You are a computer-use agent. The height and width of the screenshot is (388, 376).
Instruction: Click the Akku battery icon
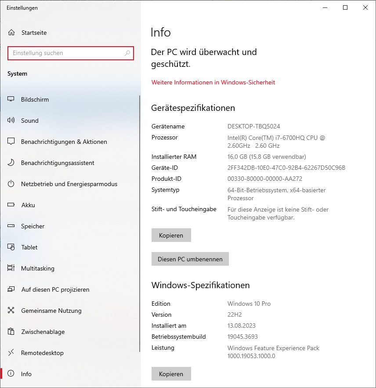11,205
